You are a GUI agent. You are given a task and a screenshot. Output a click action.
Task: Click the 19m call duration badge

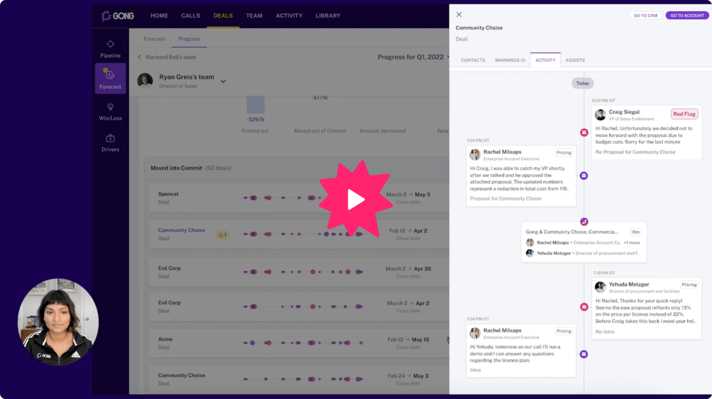pos(635,232)
